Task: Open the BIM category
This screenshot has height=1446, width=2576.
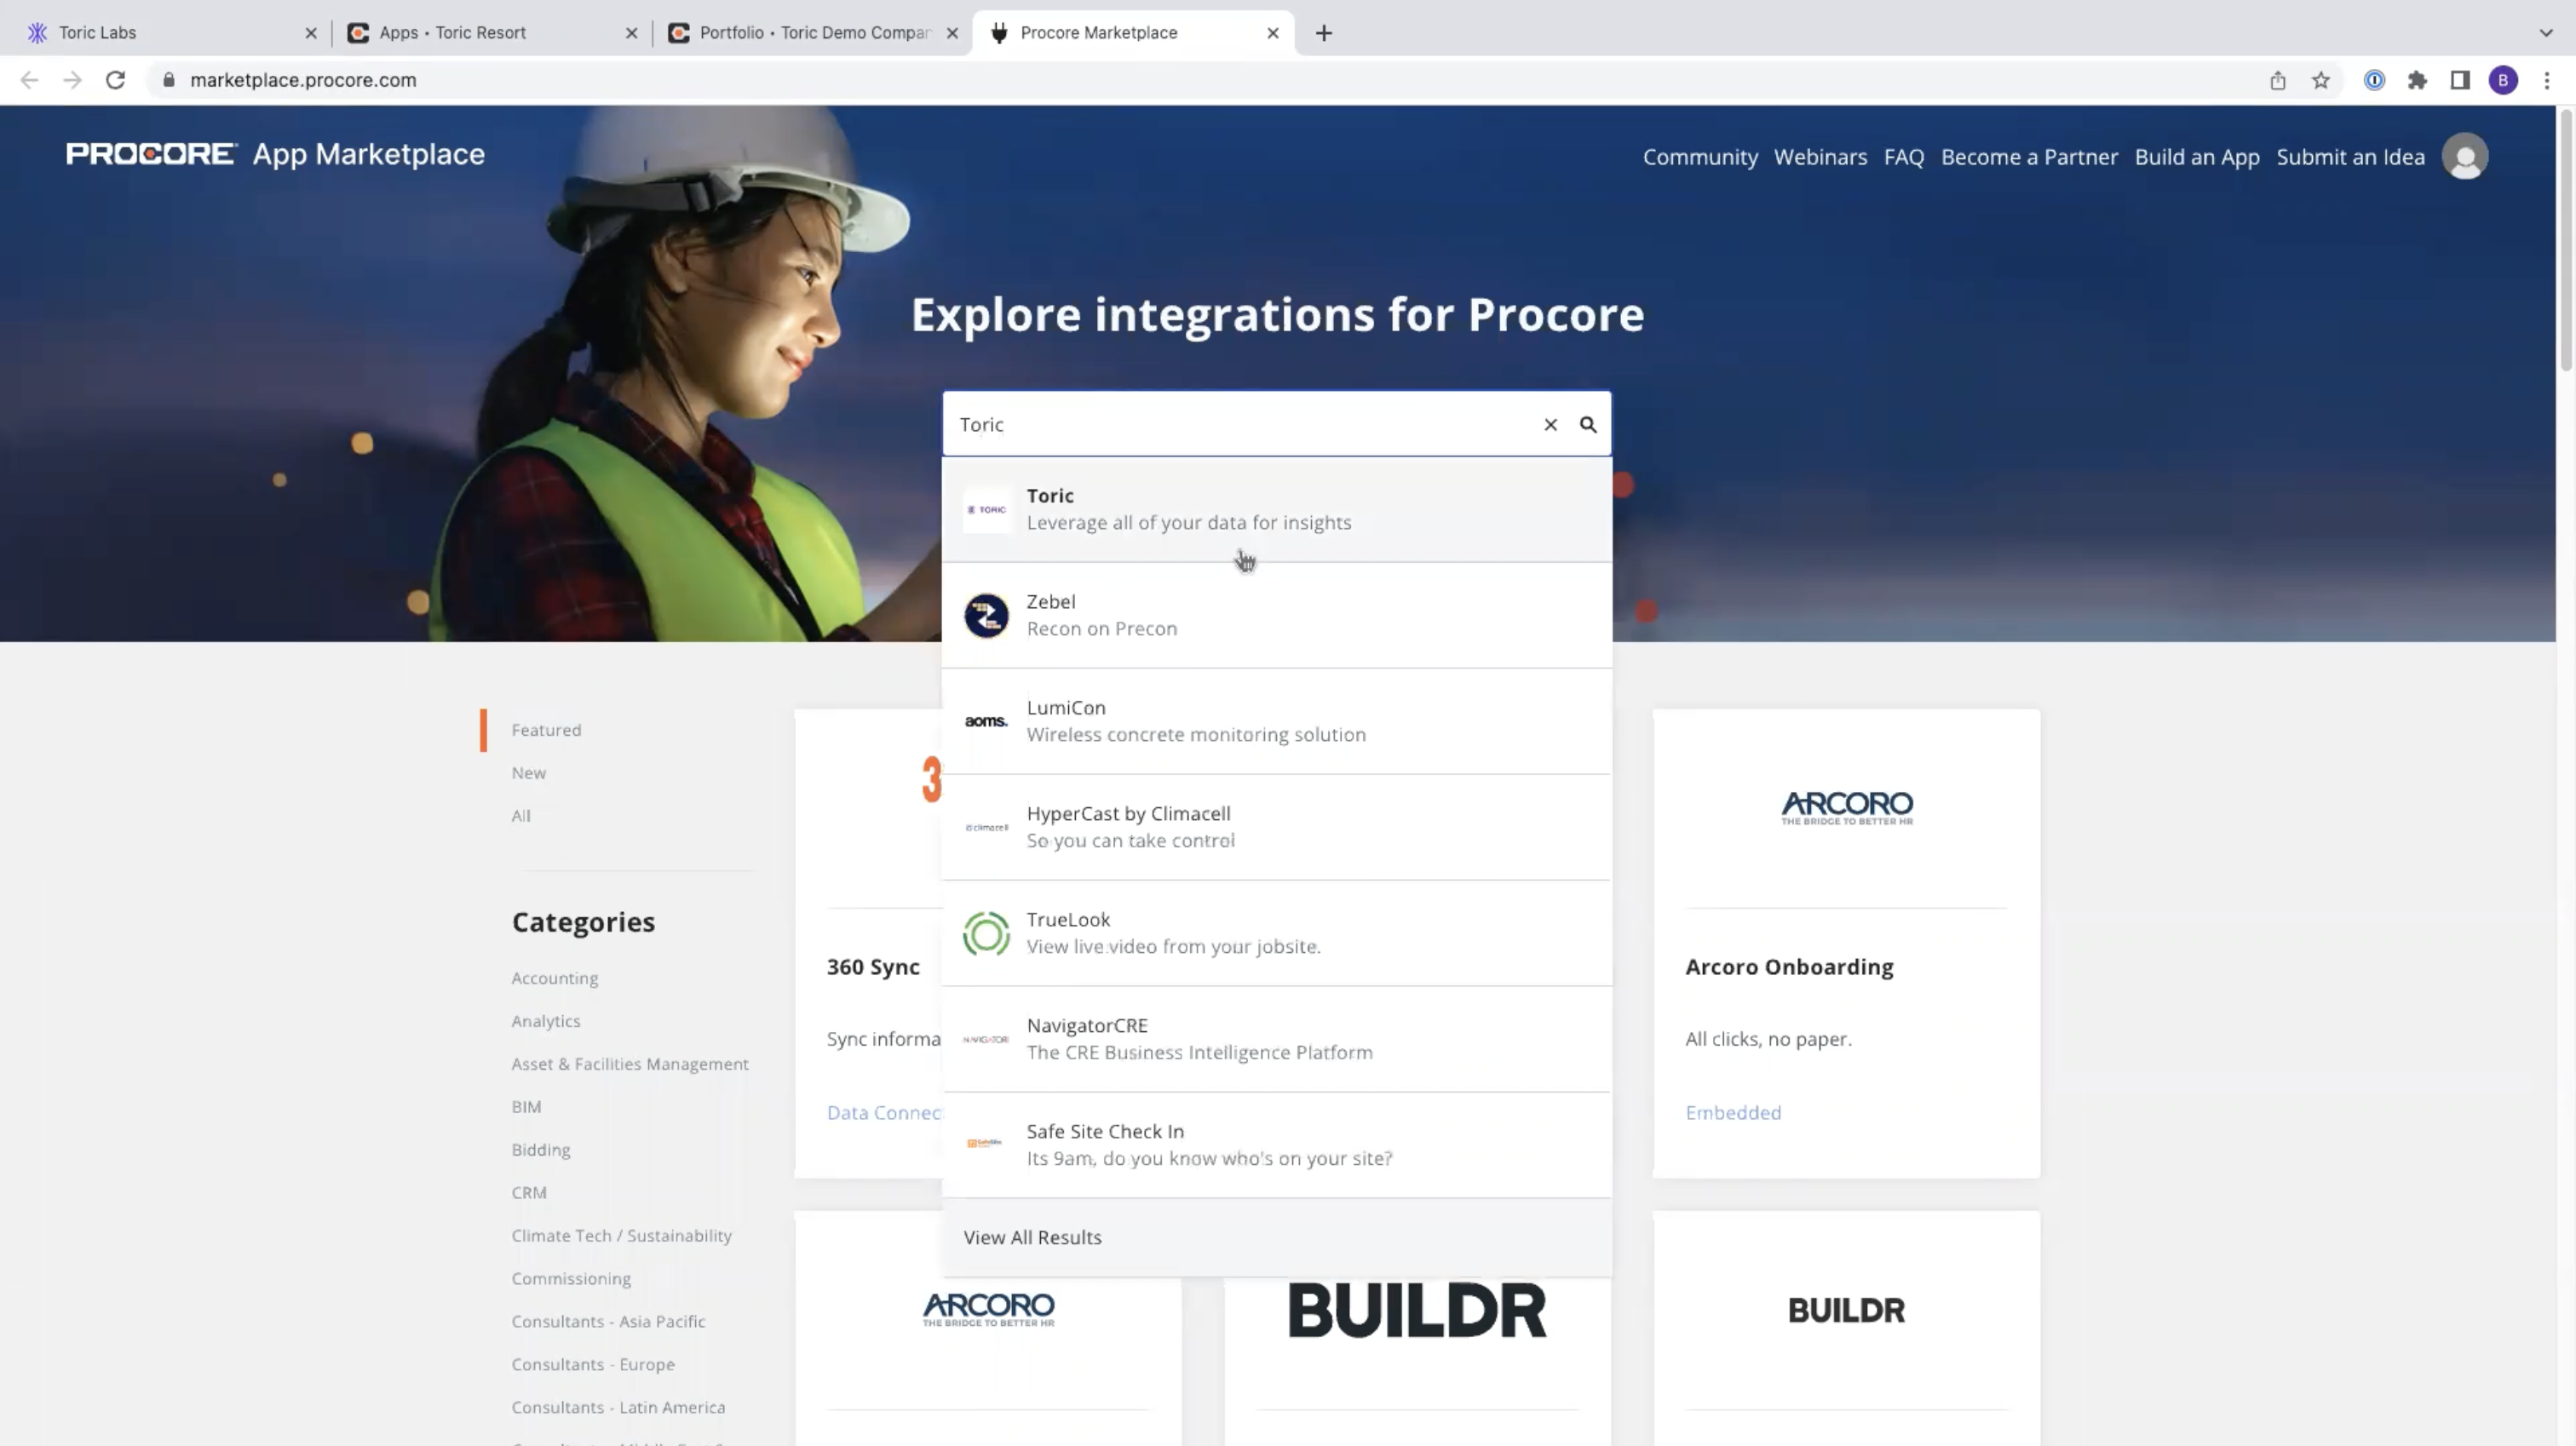Action: point(526,1107)
